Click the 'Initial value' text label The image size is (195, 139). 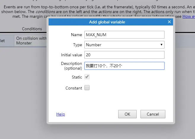tap(71, 55)
